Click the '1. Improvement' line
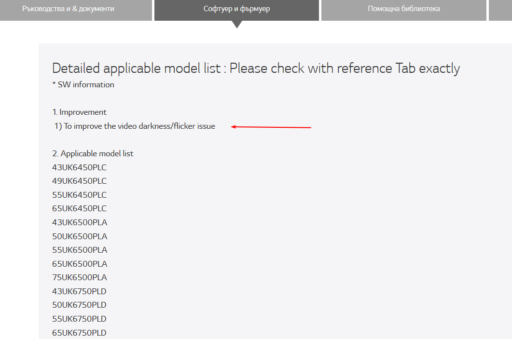 (79, 112)
